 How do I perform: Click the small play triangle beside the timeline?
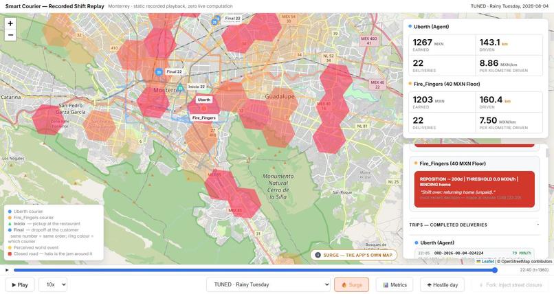click(x=7, y=271)
